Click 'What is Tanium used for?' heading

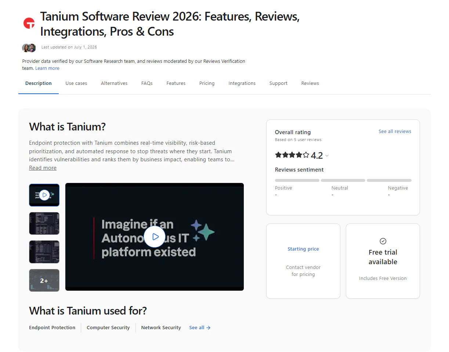pyautogui.click(x=88, y=311)
